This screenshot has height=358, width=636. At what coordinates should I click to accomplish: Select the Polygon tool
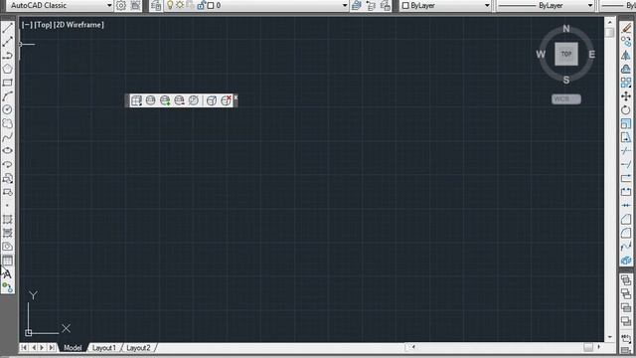point(7,69)
